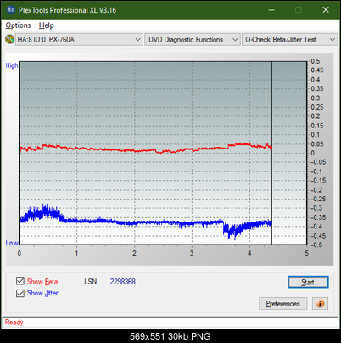Toggle the Show Jitter checkbox
The width and height of the screenshot is (341, 343).
click(x=20, y=293)
